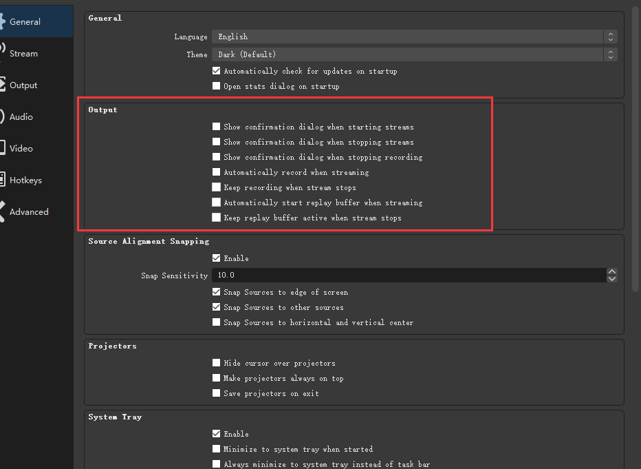
Task: Click the 'Source Alignment Snapping' heading
Action: click(x=149, y=241)
